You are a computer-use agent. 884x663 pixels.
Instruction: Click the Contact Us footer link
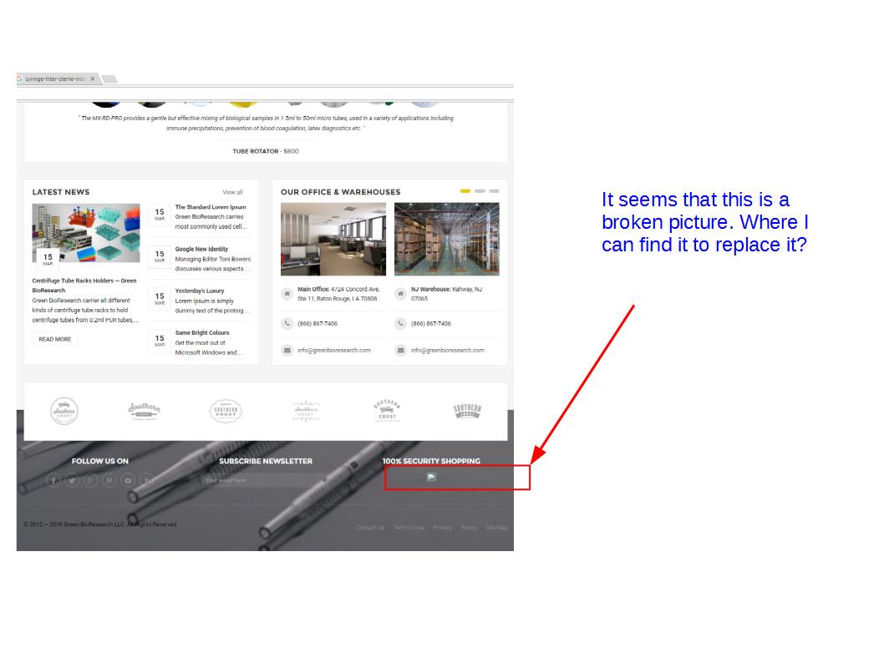click(x=369, y=528)
